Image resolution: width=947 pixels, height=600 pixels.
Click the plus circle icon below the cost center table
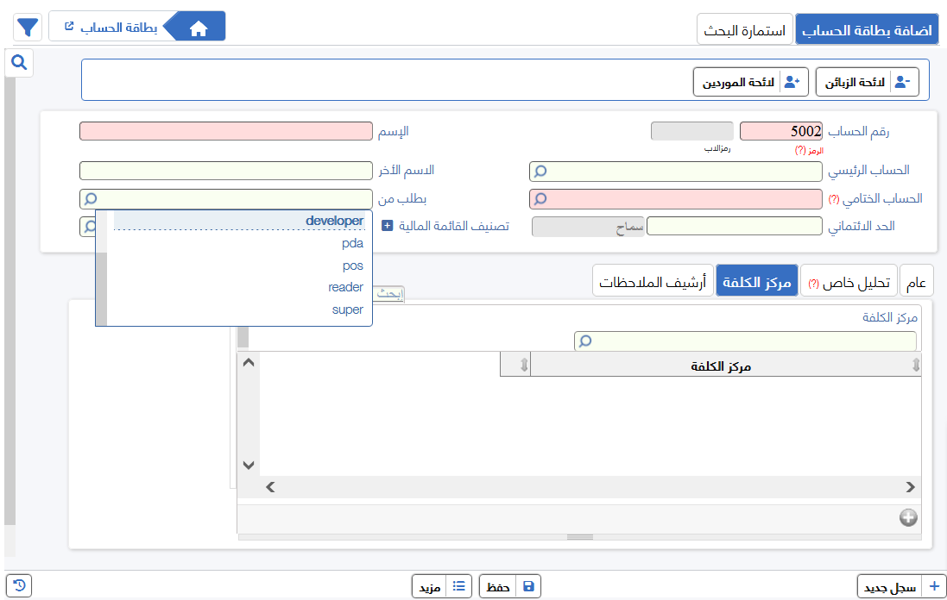pyautogui.click(x=908, y=517)
